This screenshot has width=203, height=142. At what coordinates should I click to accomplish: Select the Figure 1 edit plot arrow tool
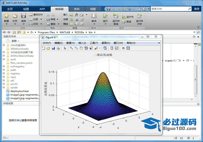point(65,48)
